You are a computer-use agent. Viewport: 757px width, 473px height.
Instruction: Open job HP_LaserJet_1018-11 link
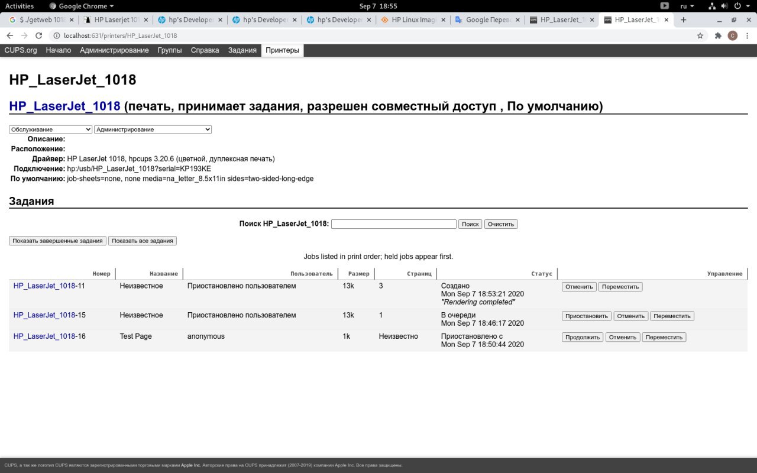coord(44,286)
